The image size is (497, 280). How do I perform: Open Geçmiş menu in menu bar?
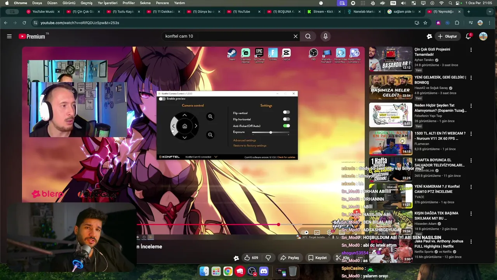point(87,3)
